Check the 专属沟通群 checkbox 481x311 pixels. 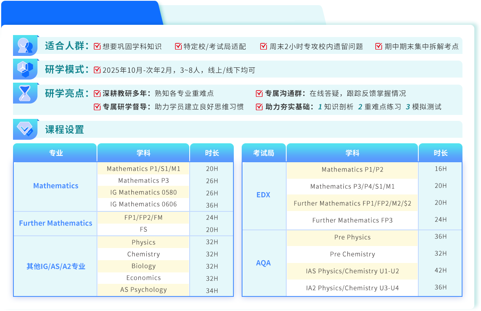(259, 94)
